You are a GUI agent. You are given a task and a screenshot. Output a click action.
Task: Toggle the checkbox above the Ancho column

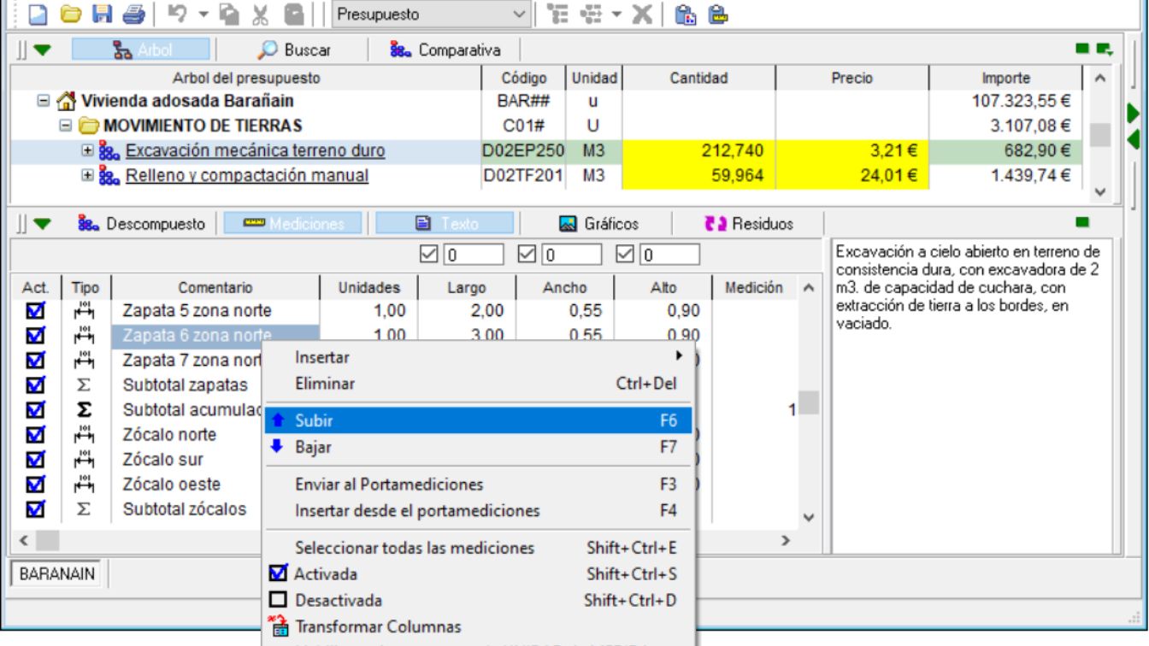[528, 253]
